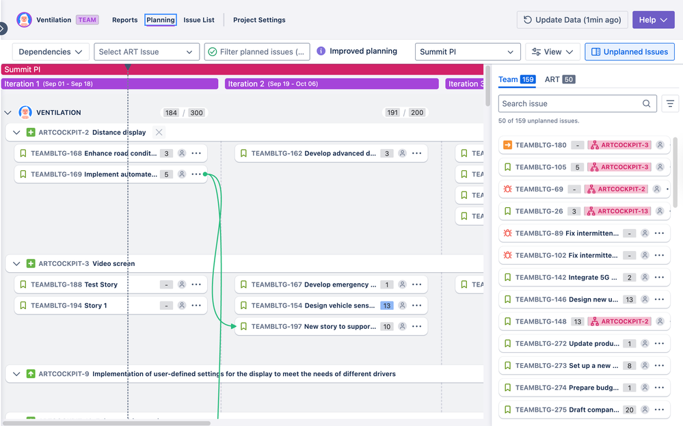The image size is (683, 426).
Task: Open the Issue List page
Action: coord(199,20)
